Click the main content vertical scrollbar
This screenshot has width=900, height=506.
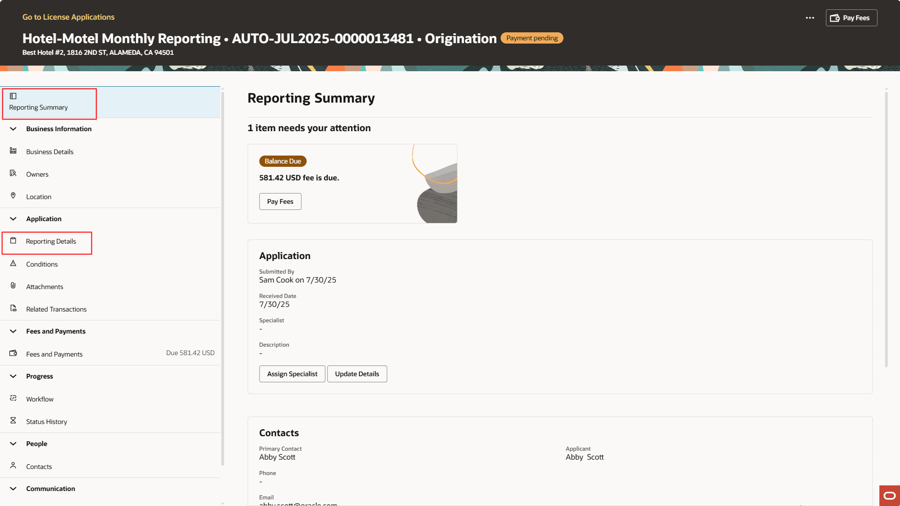(x=886, y=230)
